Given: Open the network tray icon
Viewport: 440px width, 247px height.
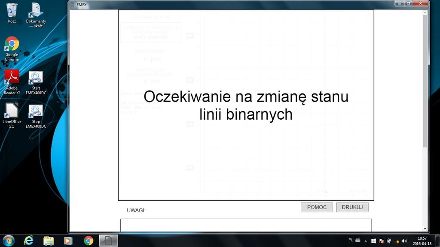Looking at the screenshot, I should pyautogui.click(x=397, y=241).
